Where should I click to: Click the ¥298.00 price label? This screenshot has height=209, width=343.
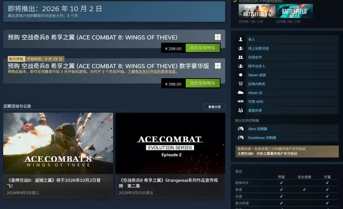click(x=173, y=49)
